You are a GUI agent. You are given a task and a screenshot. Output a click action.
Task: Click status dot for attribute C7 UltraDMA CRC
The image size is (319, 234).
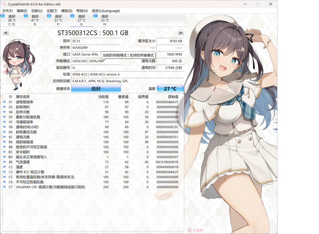pos(5,187)
